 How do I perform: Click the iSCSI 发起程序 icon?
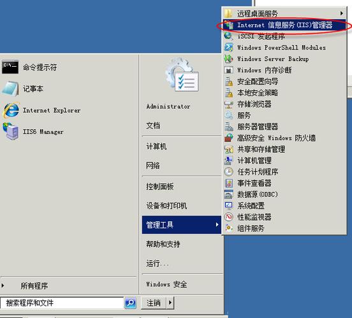coord(228,36)
